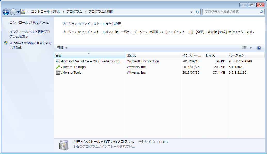The height and width of the screenshot is (154, 267).
Task: Expand arrow after プログラム breadcrumb
Action: point(85,12)
